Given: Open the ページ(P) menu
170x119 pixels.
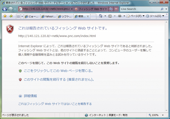Looking at the screenshot, I should pos(135,16).
